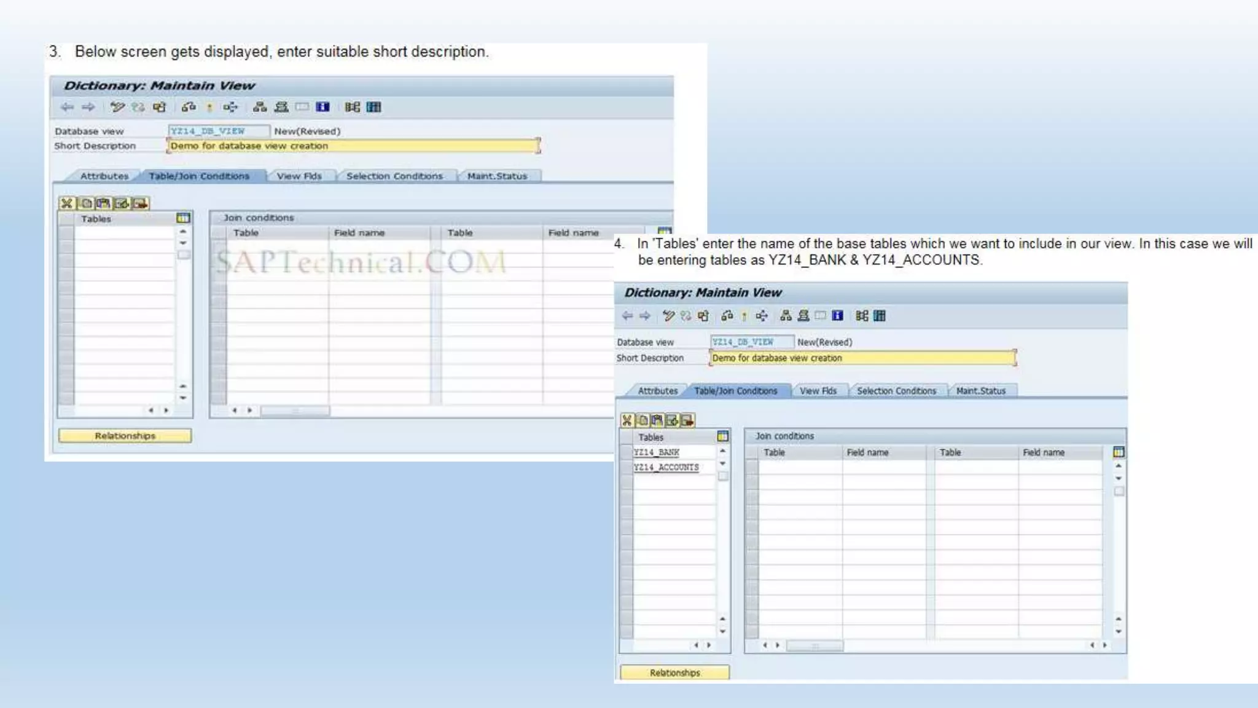Viewport: 1258px width, 708px height.
Task: Switch to View Flds tab in step 4 screen
Action: coord(818,391)
